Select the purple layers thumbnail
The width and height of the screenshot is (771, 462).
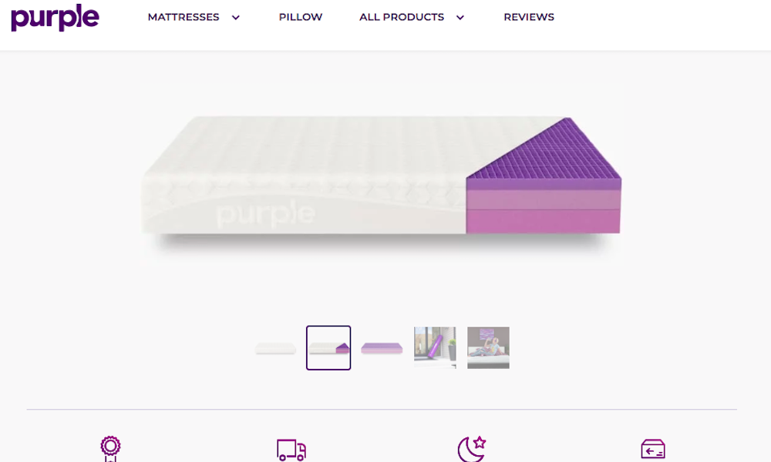[x=382, y=348]
